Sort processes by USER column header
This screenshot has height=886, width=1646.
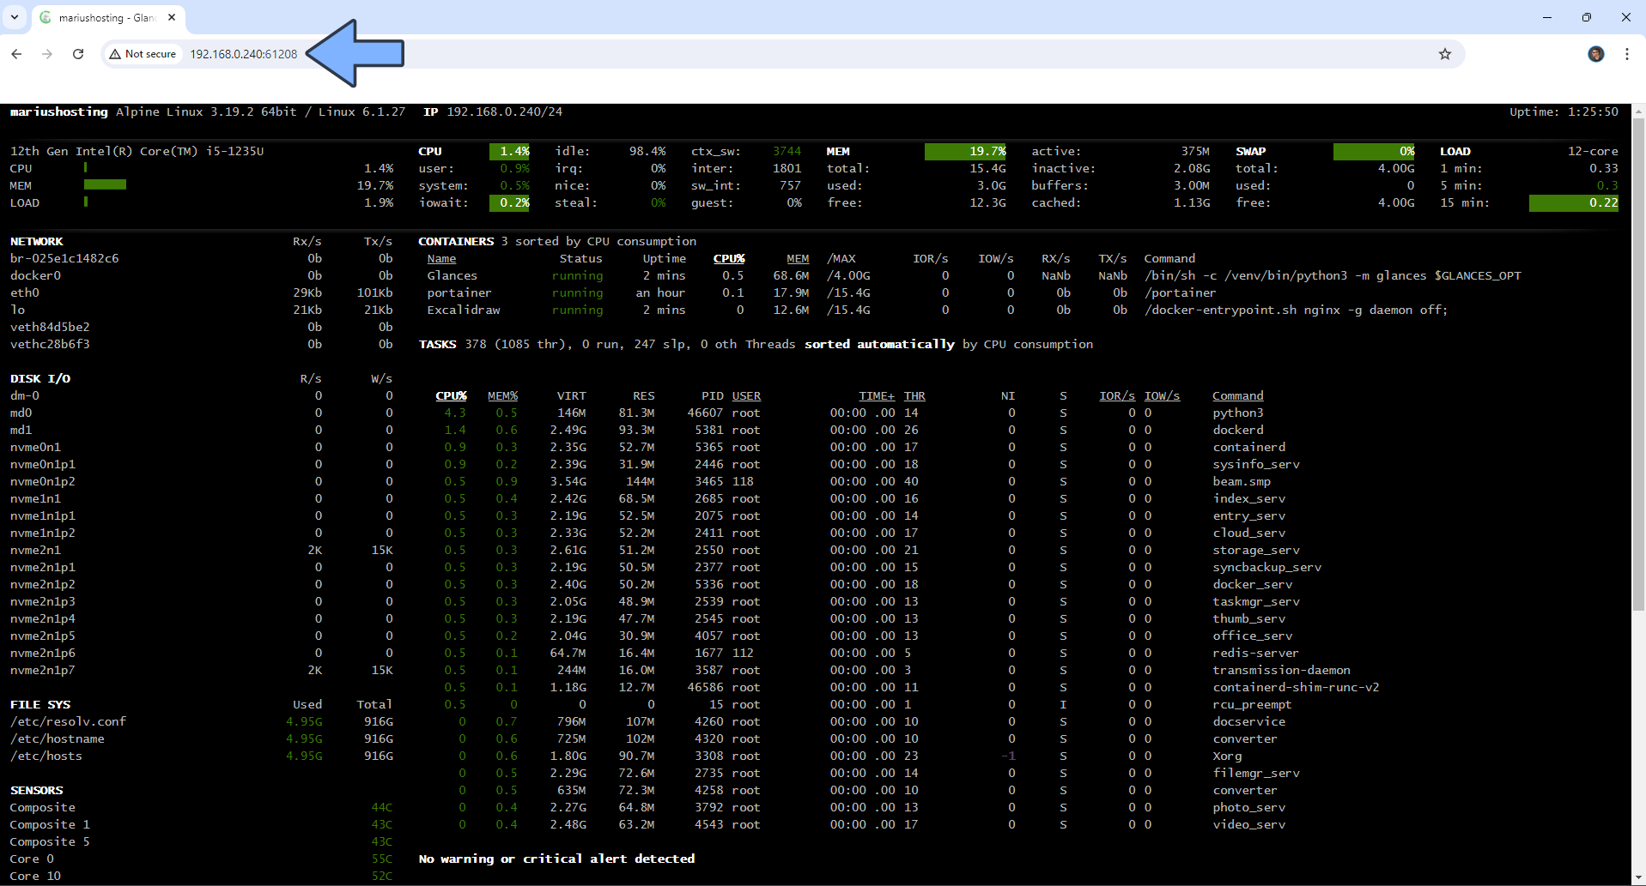pos(746,396)
